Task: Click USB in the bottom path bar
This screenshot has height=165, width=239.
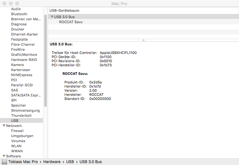Action: pos(70,162)
